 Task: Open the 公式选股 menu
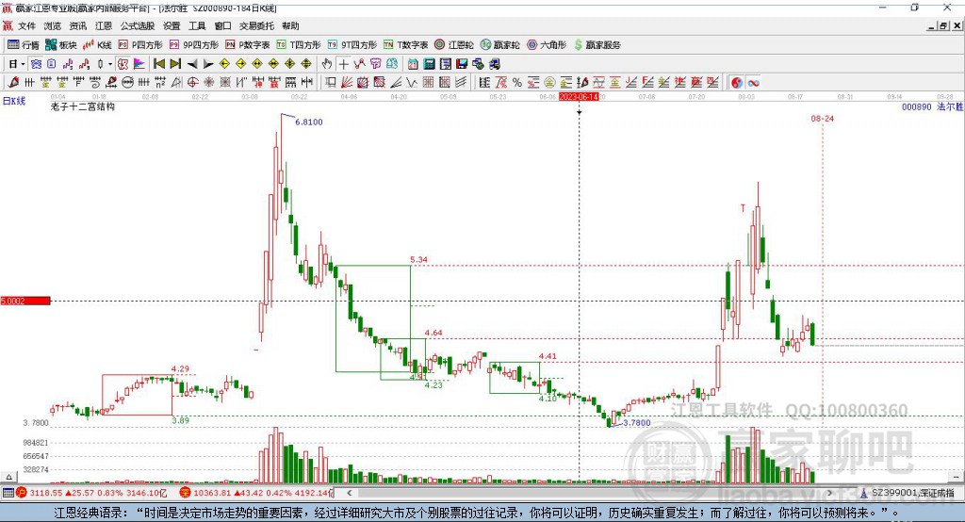coord(138,25)
